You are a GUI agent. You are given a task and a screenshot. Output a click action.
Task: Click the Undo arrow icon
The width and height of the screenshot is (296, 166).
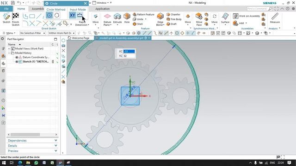tap(19, 3)
